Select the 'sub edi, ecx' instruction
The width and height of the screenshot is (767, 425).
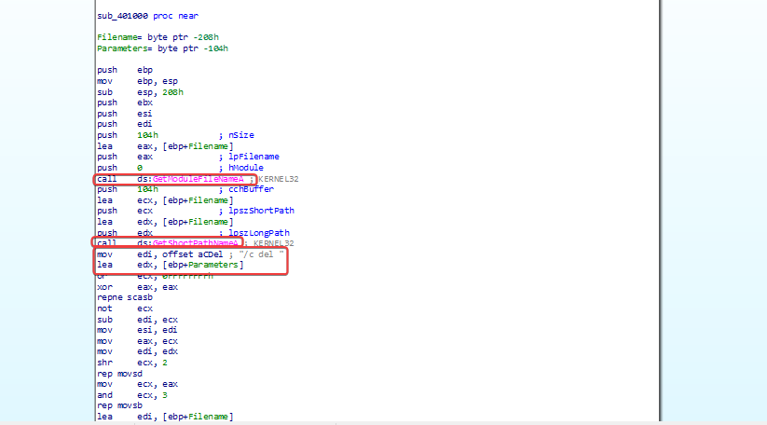[x=137, y=320]
